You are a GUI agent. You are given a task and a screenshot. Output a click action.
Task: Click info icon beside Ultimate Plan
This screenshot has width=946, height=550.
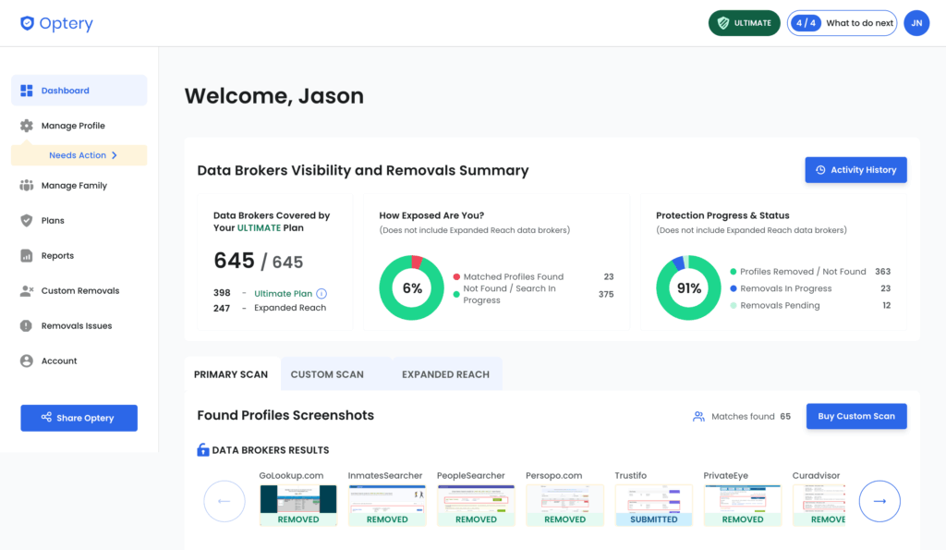(321, 294)
